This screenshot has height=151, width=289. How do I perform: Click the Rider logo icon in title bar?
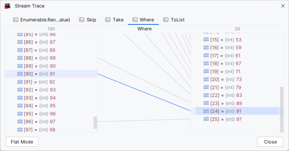pos(8,6)
